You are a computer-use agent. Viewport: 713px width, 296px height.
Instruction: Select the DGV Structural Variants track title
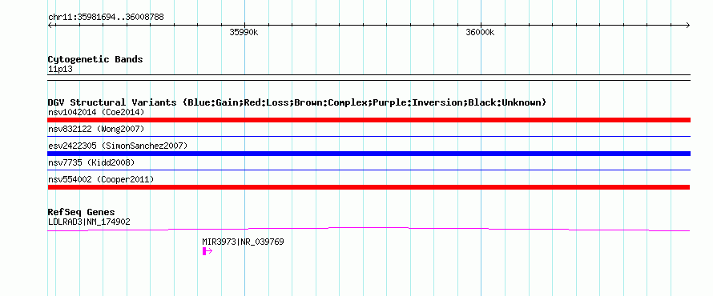pyautogui.click(x=297, y=102)
